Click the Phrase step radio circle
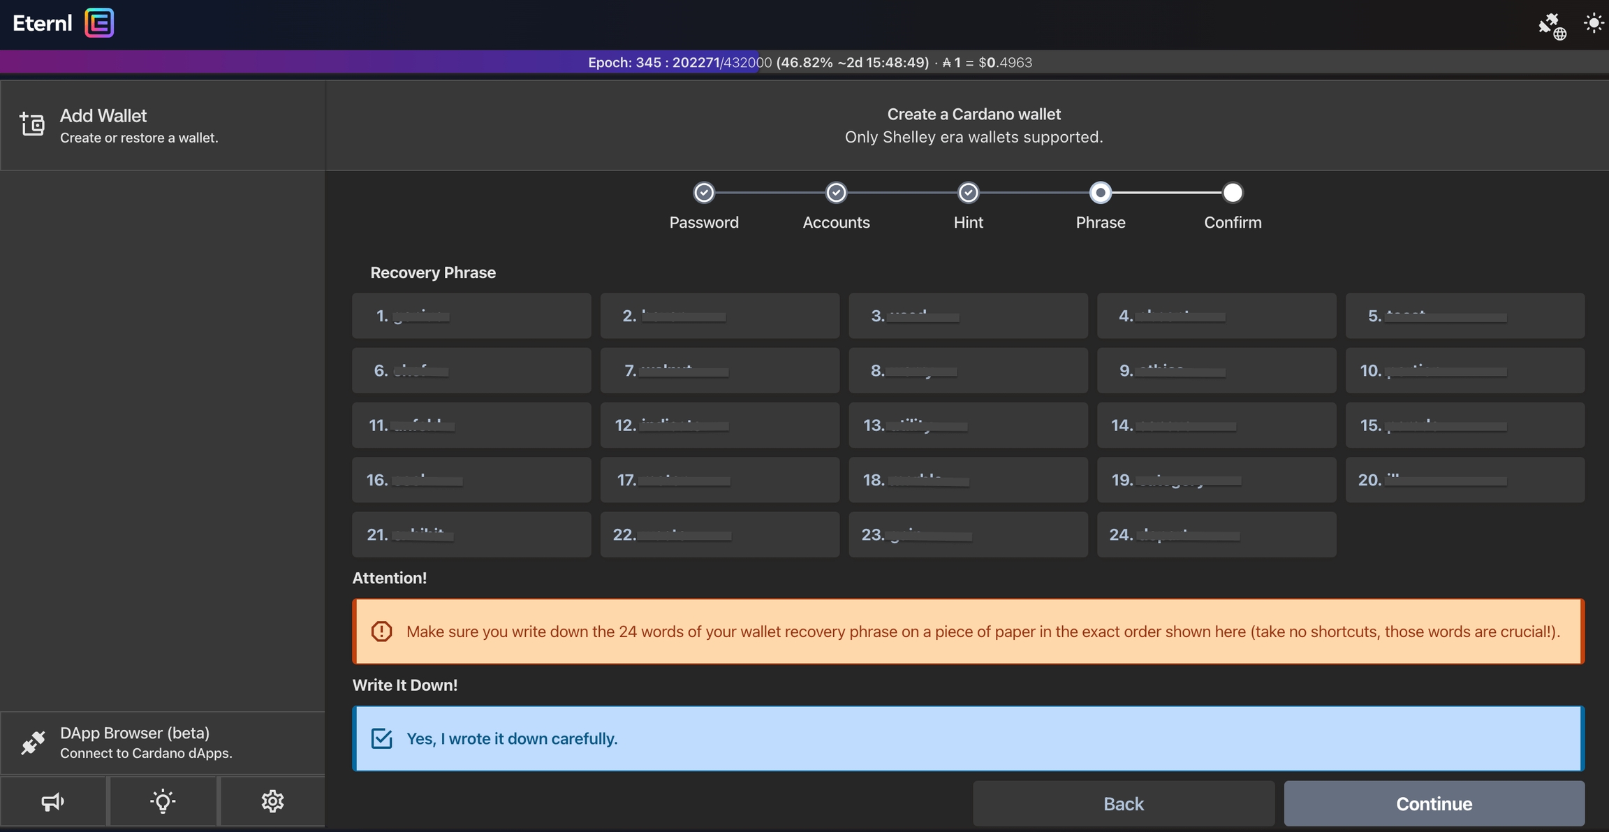The image size is (1609, 832). (1101, 193)
